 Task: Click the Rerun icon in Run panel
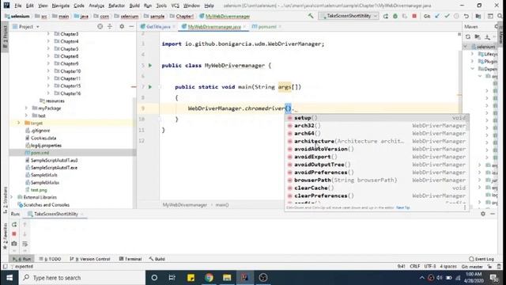coord(14,225)
